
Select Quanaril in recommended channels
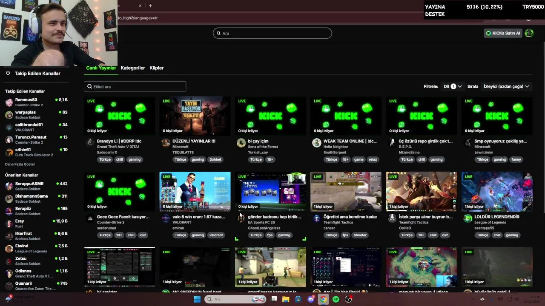[36, 286]
